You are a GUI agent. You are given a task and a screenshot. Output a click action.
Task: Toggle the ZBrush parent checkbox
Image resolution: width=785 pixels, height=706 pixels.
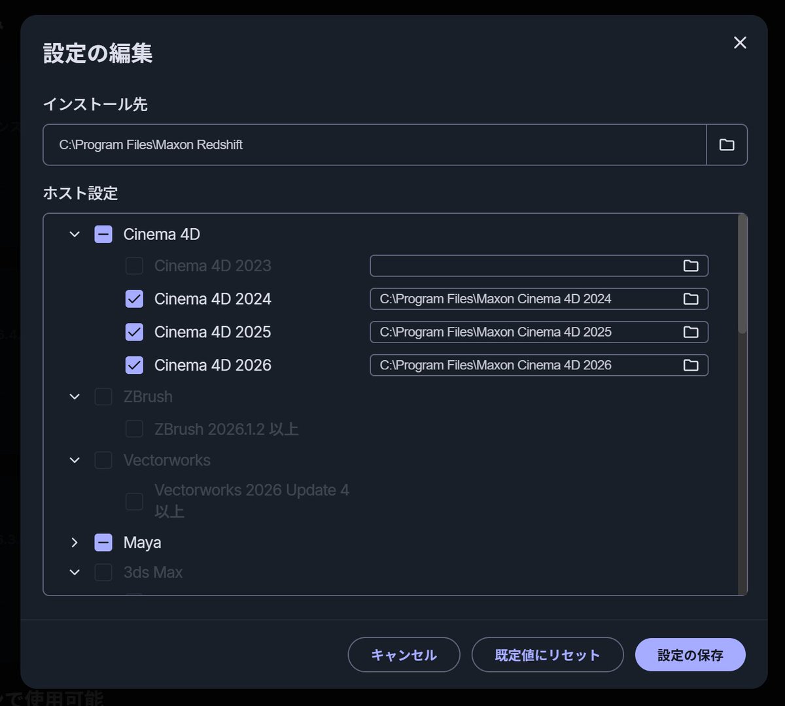(x=103, y=397)
